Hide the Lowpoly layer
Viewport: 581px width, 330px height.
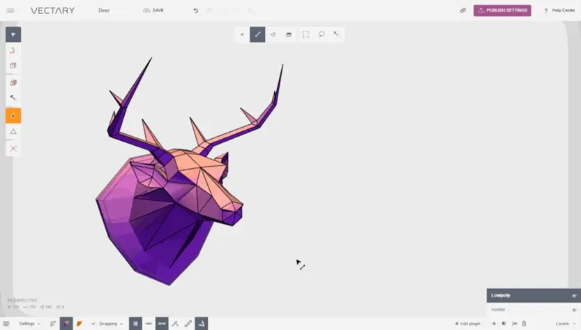[x=574, y=296]
